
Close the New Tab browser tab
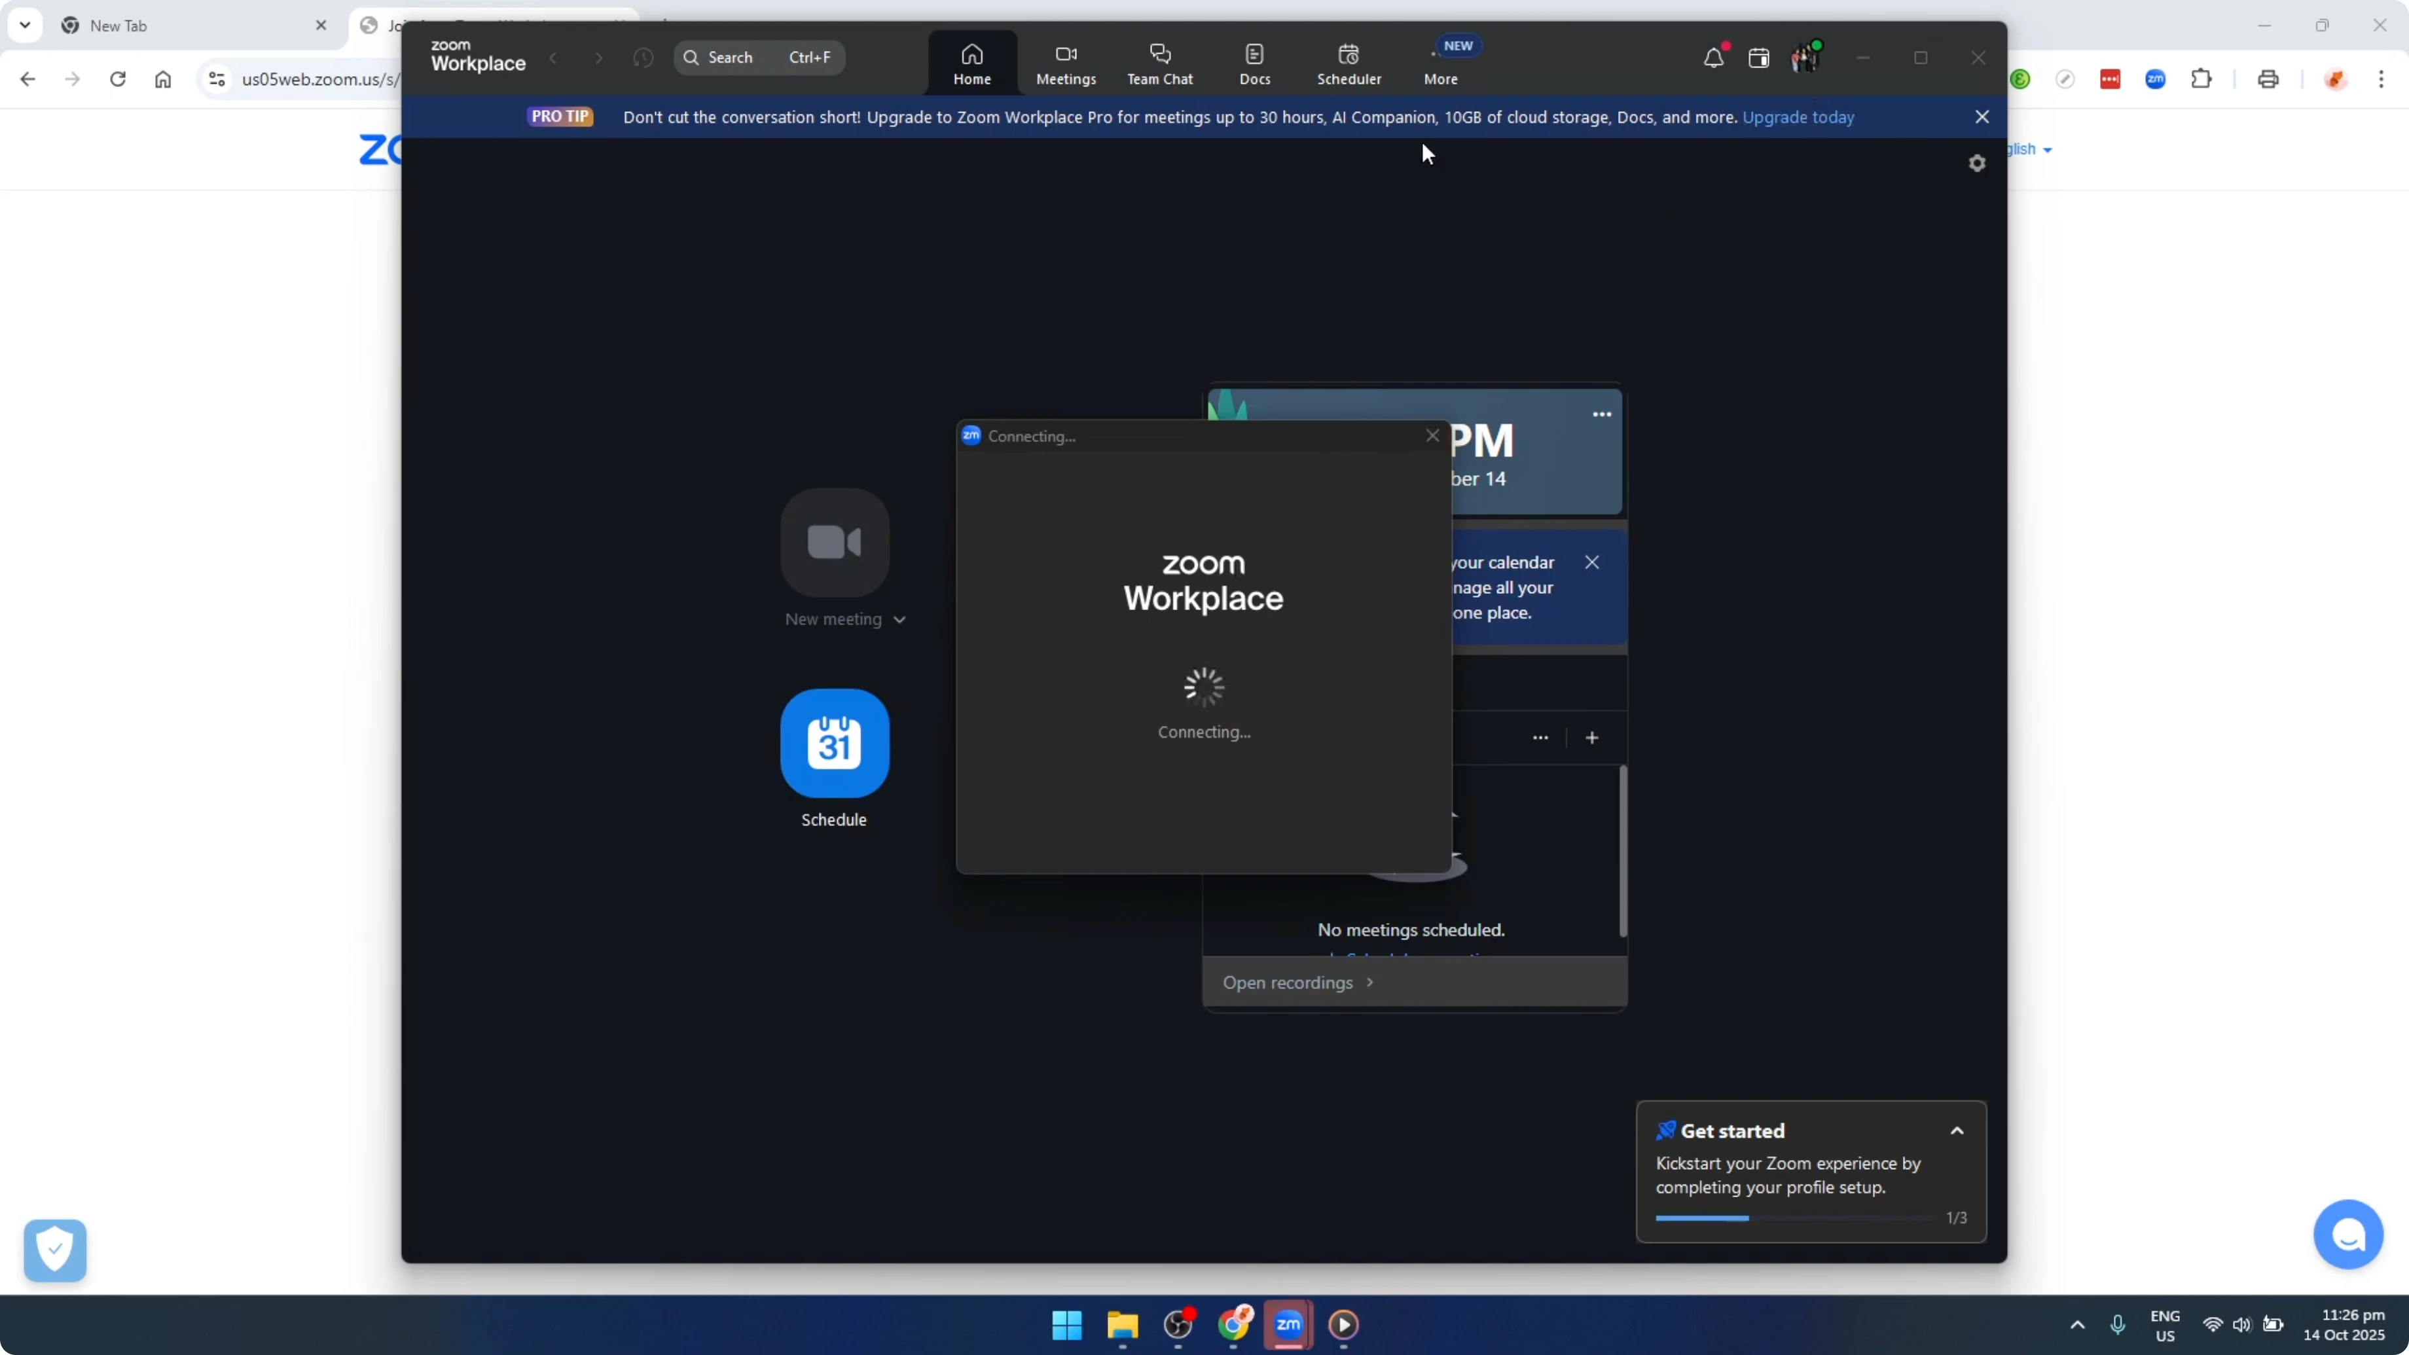click(321, 26)
